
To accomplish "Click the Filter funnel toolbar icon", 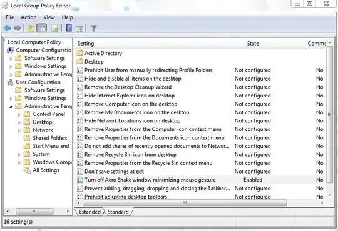I will pos(93,28).
